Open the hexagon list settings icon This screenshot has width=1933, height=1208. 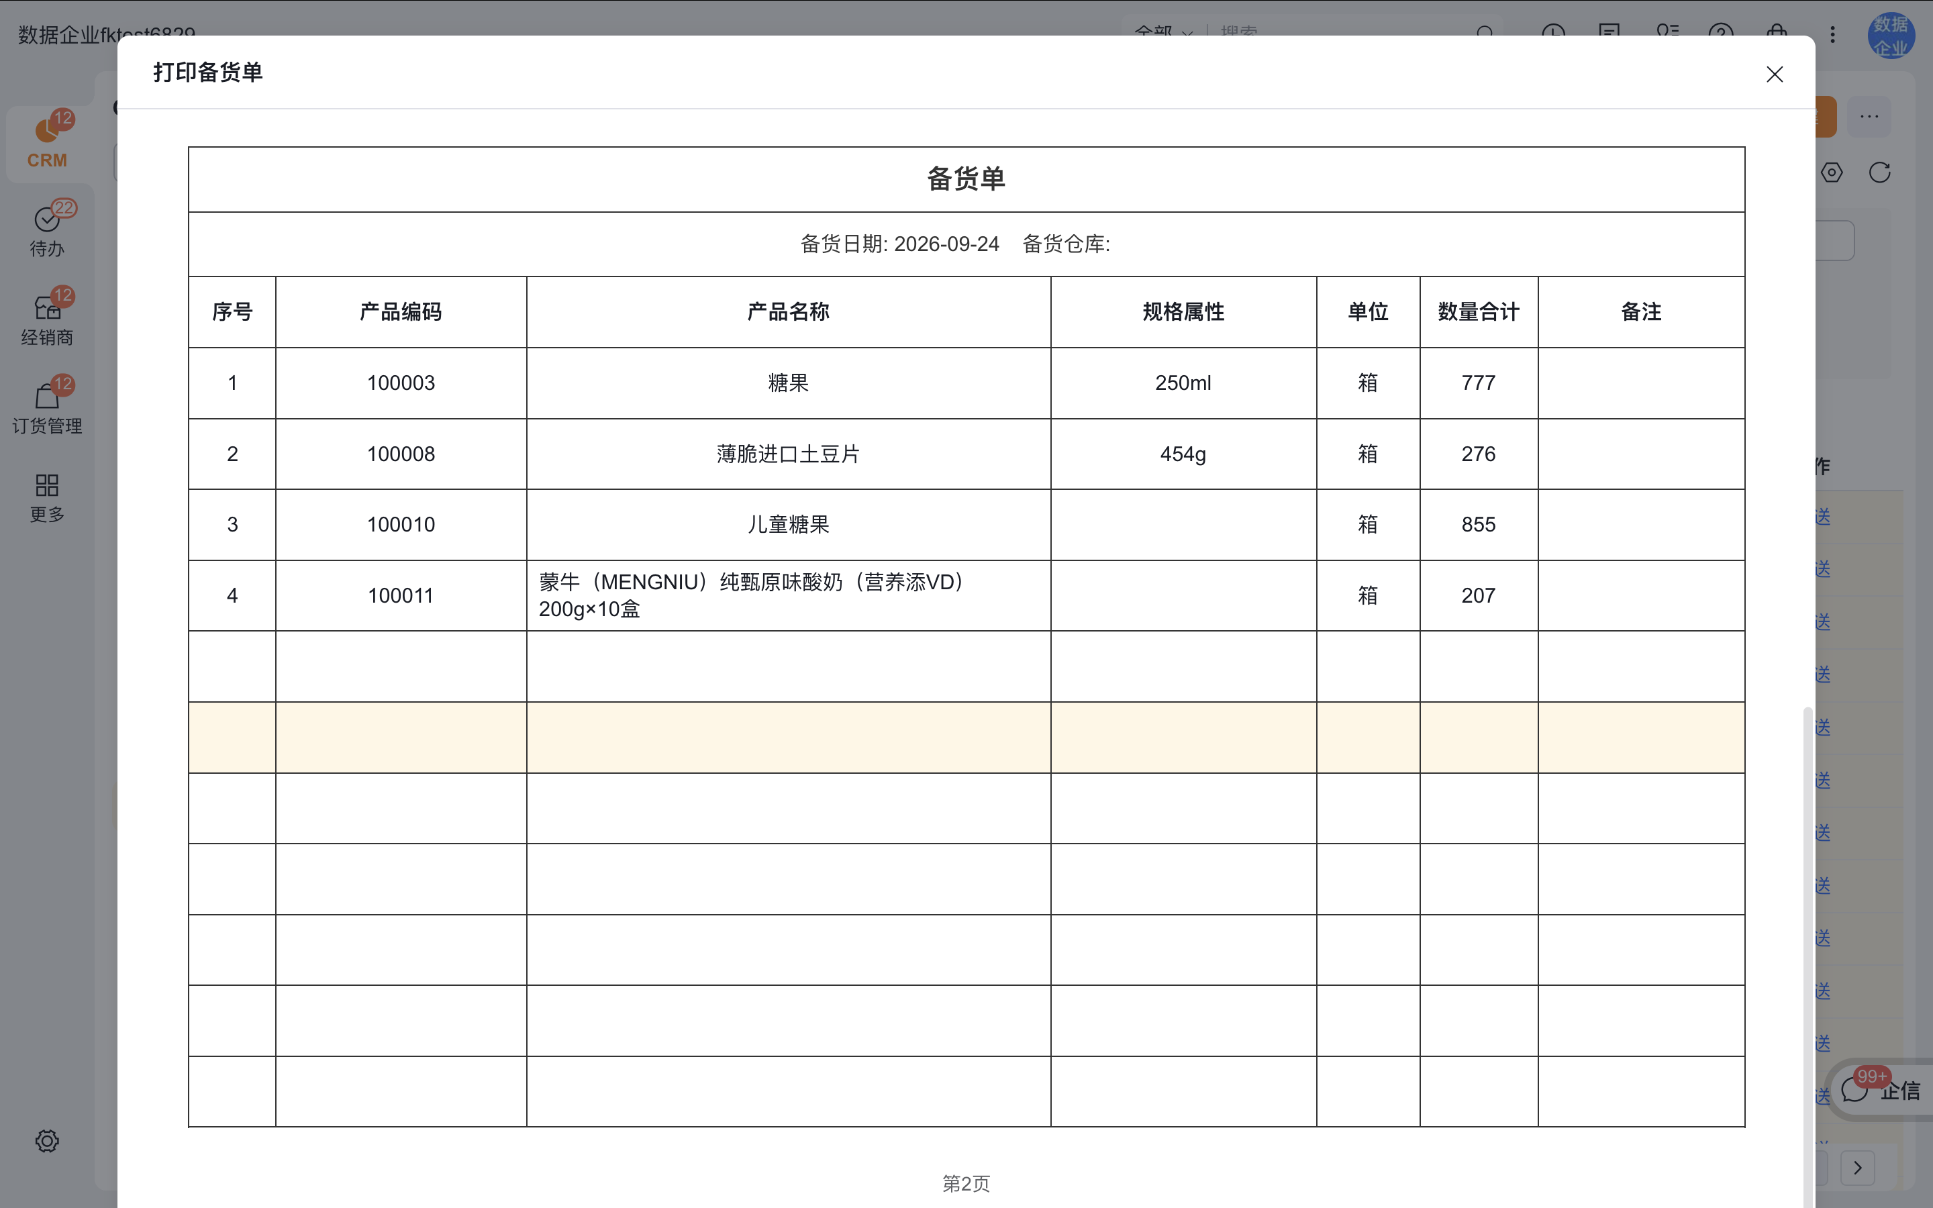click(1832, 172)
